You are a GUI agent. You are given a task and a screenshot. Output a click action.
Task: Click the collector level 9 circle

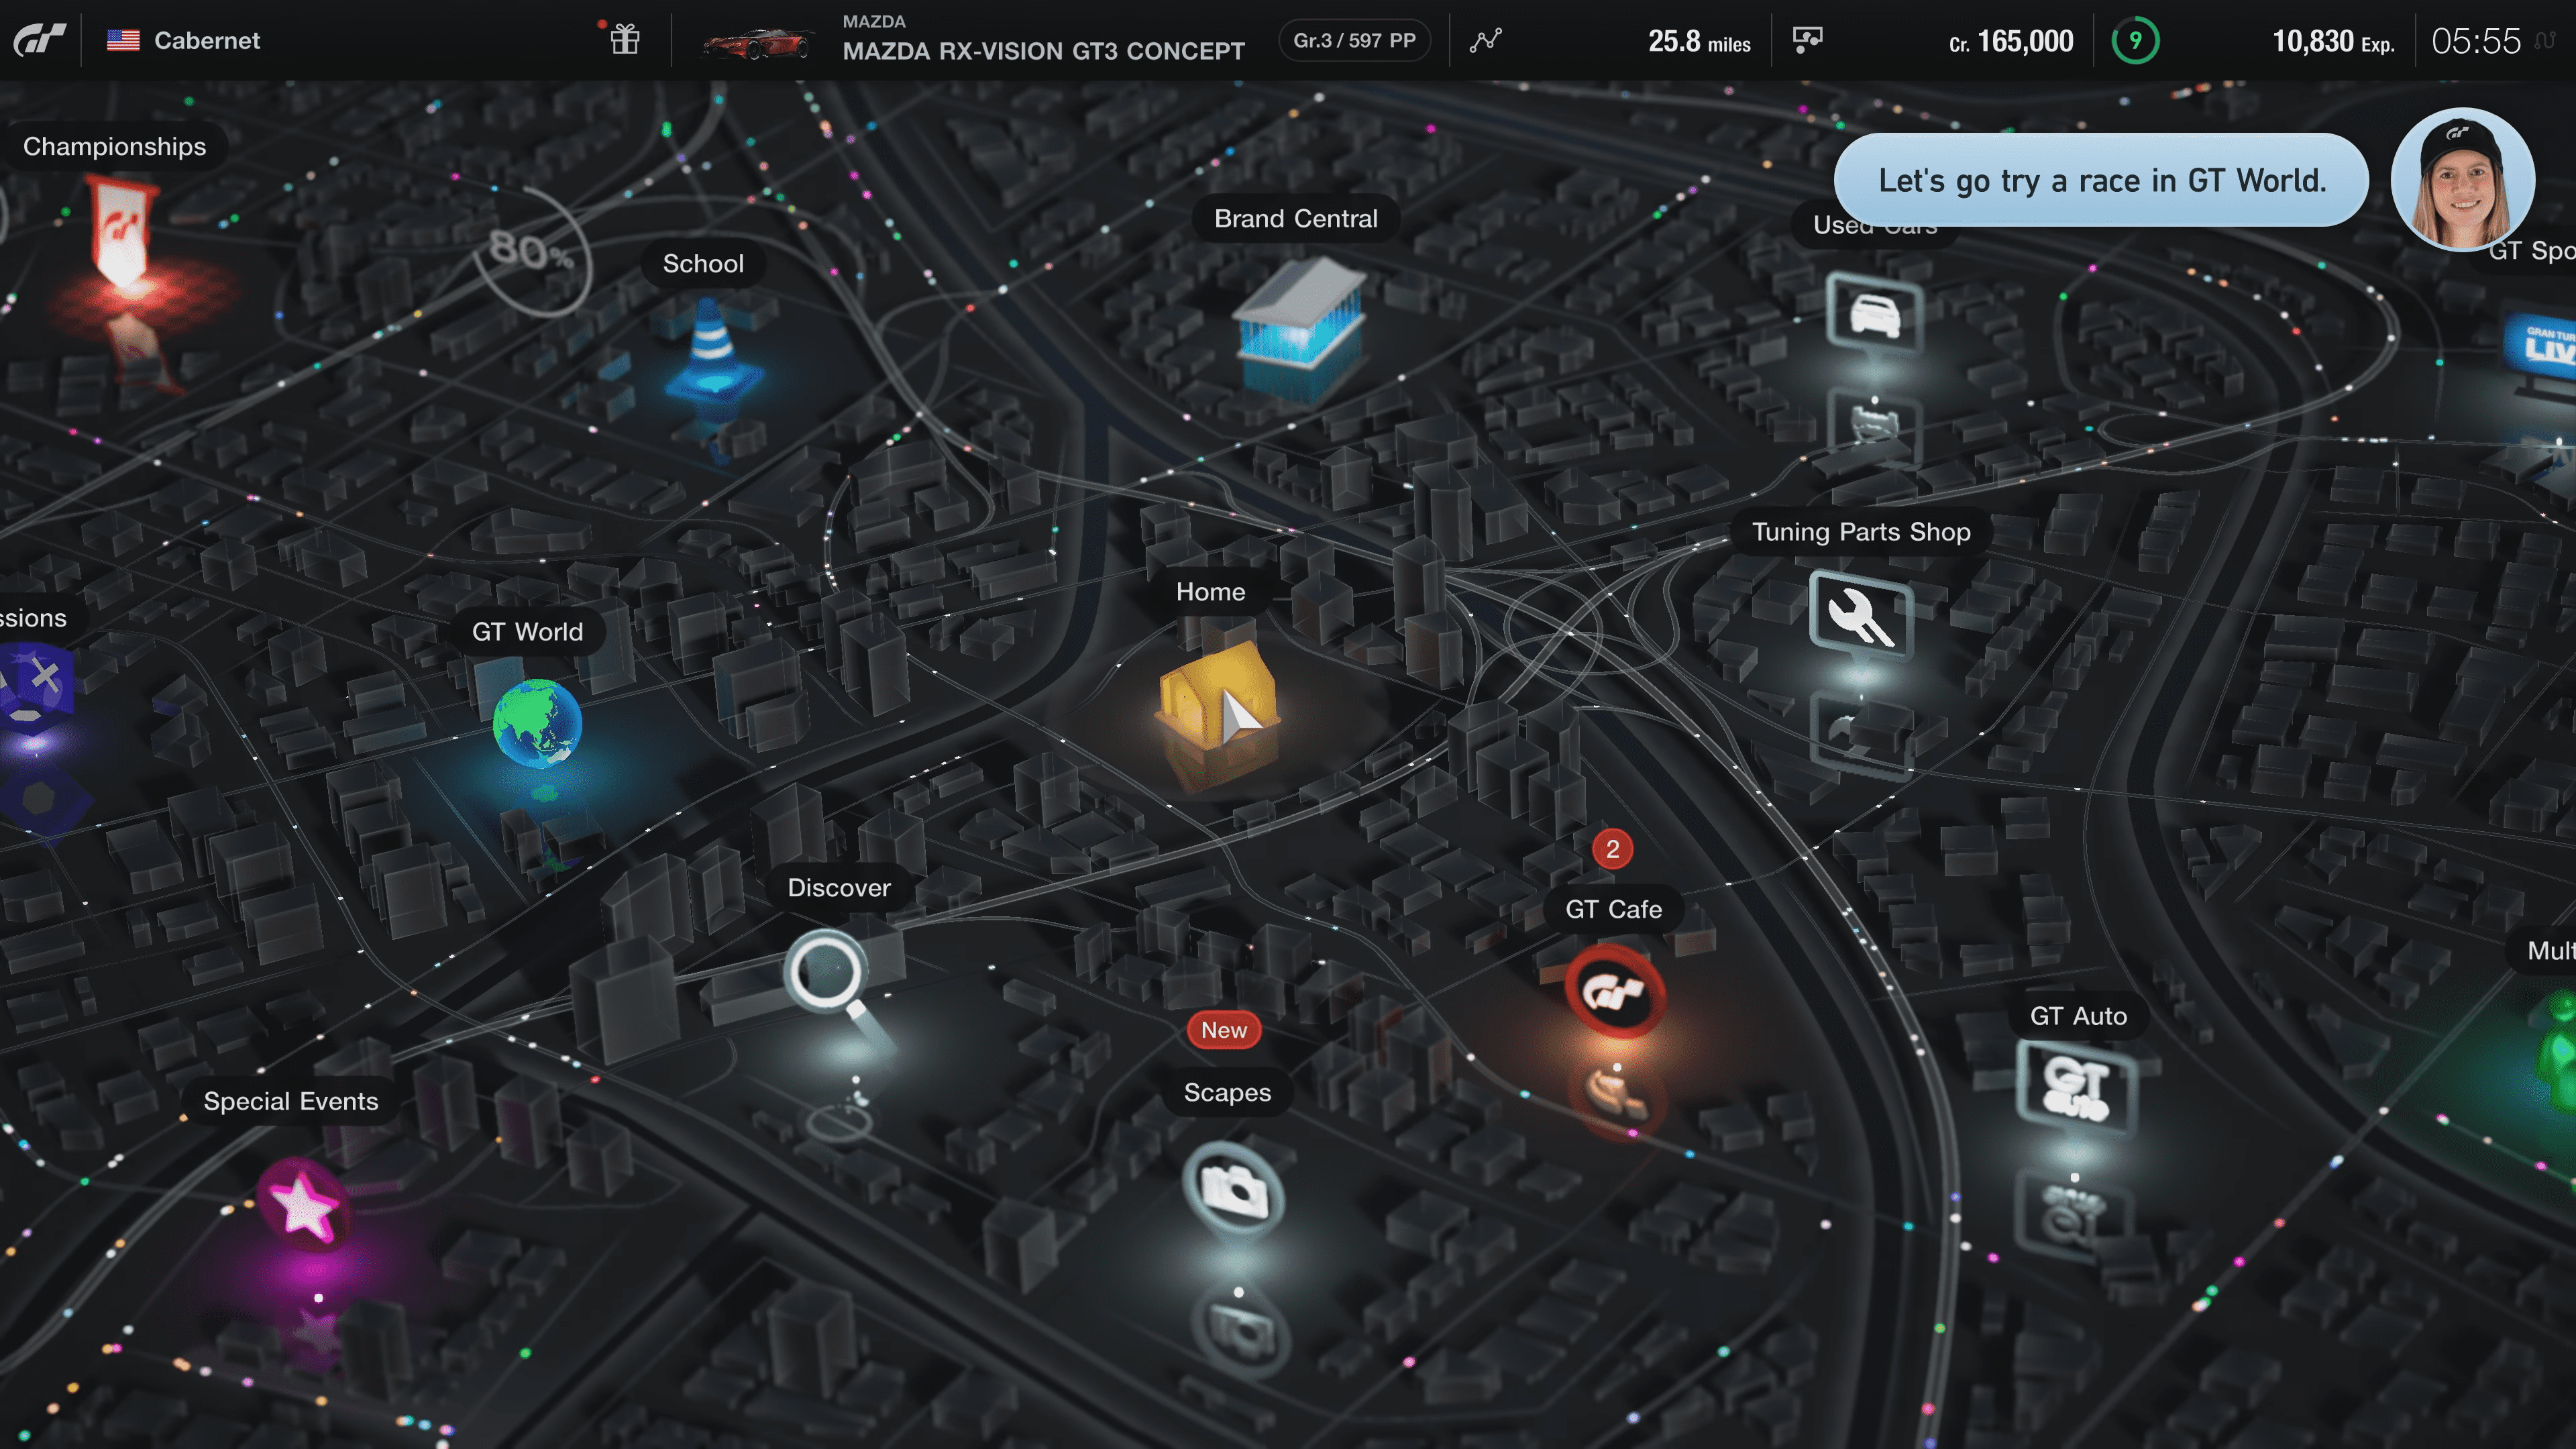[2135, 41]
